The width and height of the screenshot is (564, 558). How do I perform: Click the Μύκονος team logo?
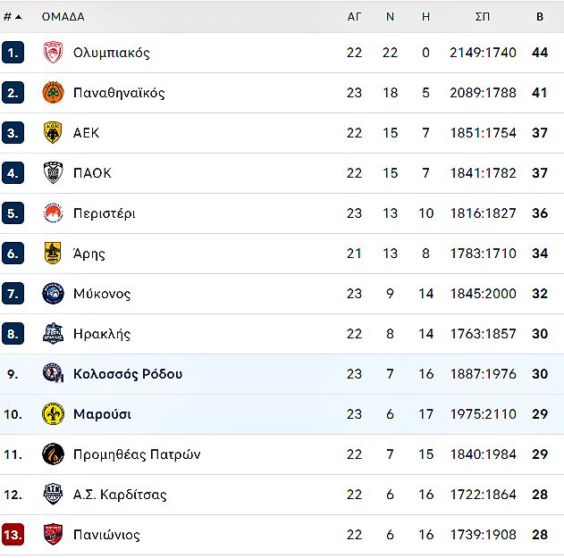tap(54, 294)
